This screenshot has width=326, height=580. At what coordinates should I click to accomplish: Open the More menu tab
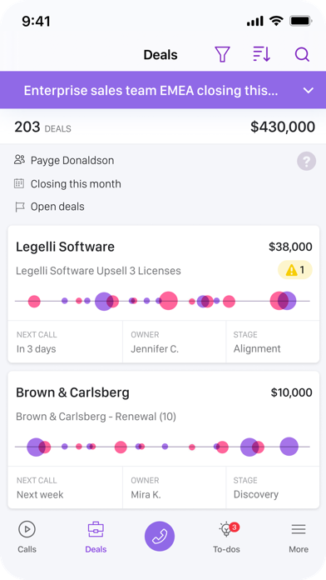point(299,537)
